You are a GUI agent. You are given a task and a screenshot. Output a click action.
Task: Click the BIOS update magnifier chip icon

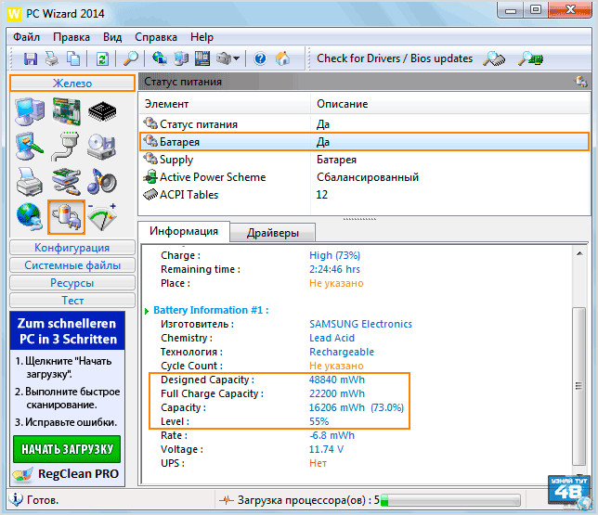tap(530, 58)
